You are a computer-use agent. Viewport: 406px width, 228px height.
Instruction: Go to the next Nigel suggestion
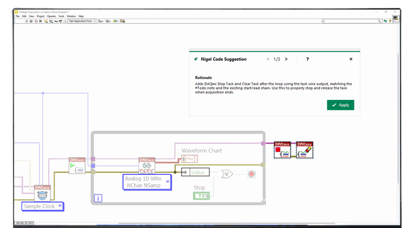(286, 59)
